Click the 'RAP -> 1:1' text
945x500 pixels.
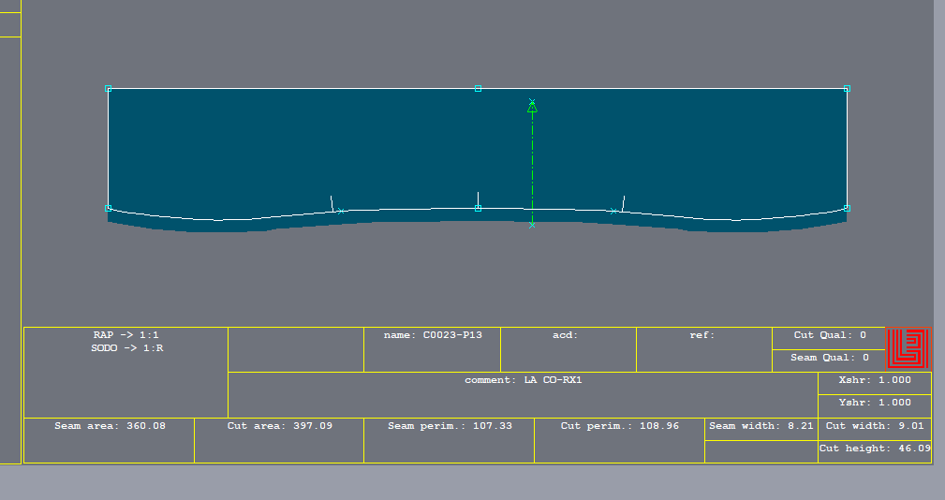coord(126,335)
